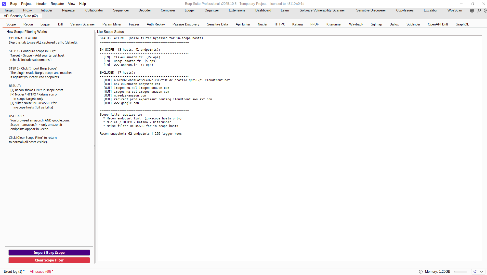Image resolution: width=487 pixels, height=275 pixels.
Task: Click the memory info circle icon
Action: [421, 272]
